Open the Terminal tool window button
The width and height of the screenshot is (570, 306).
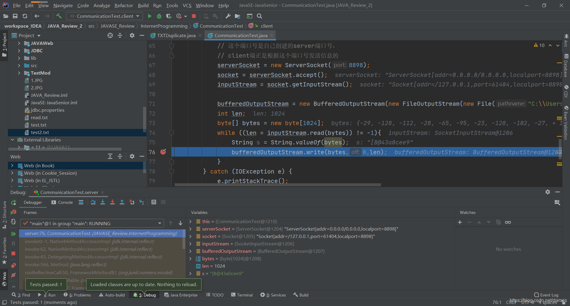(x=242, y=295)
